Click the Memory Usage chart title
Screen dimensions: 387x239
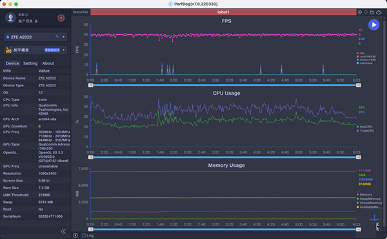click(x=226, y=166)
